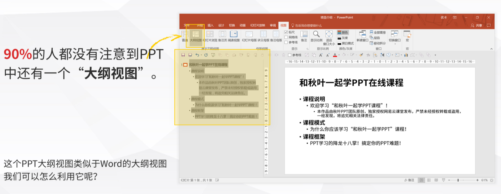501x194 pixels.
Task: Select Color (颜色) display mode
Action: point(343,32)
